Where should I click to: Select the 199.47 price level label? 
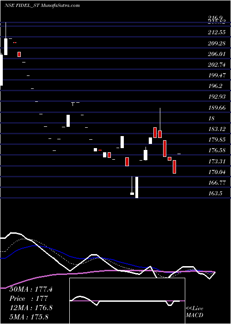(x=217, y=75)
